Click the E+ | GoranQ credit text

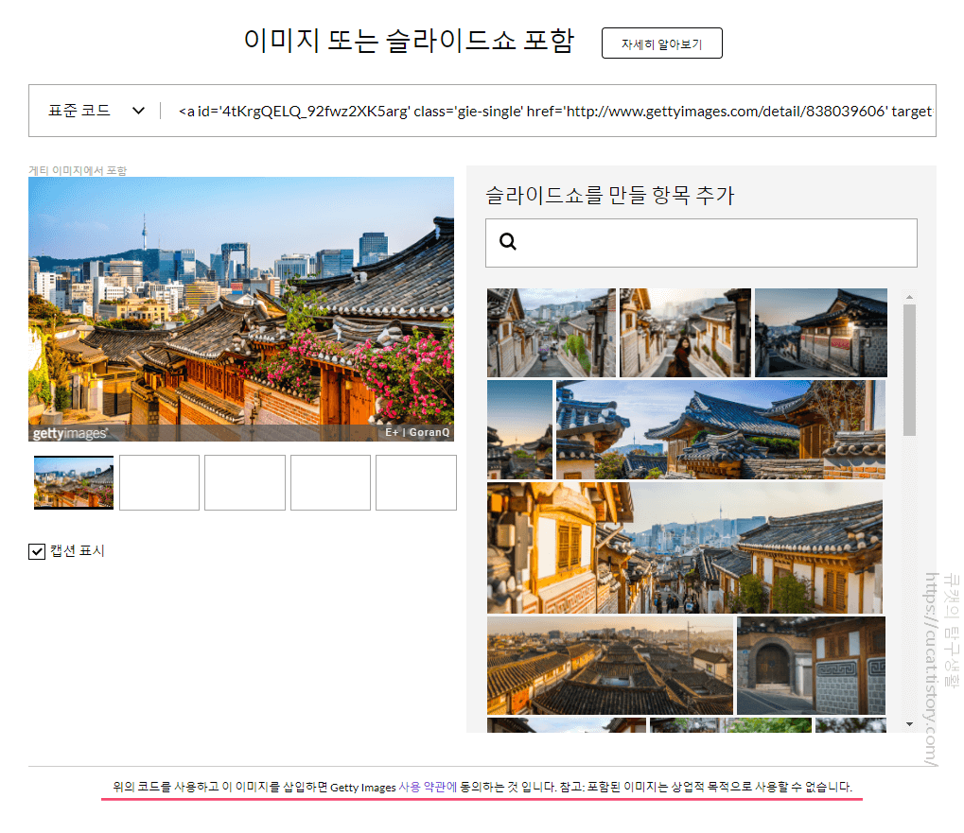(417, 432)
